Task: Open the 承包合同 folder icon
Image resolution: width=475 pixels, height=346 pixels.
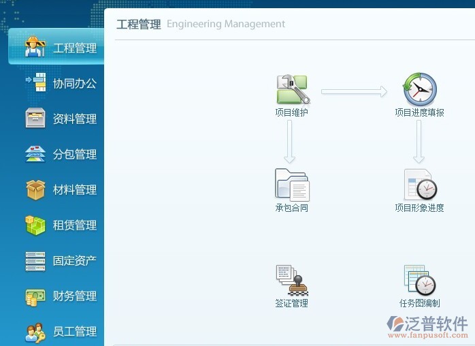Action: tap(292, 185)
